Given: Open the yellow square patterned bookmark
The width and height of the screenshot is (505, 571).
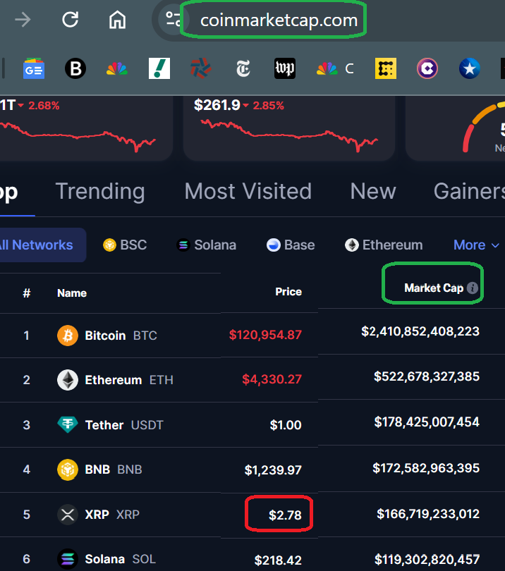Looking at the screenshot, I should [386, 68].
